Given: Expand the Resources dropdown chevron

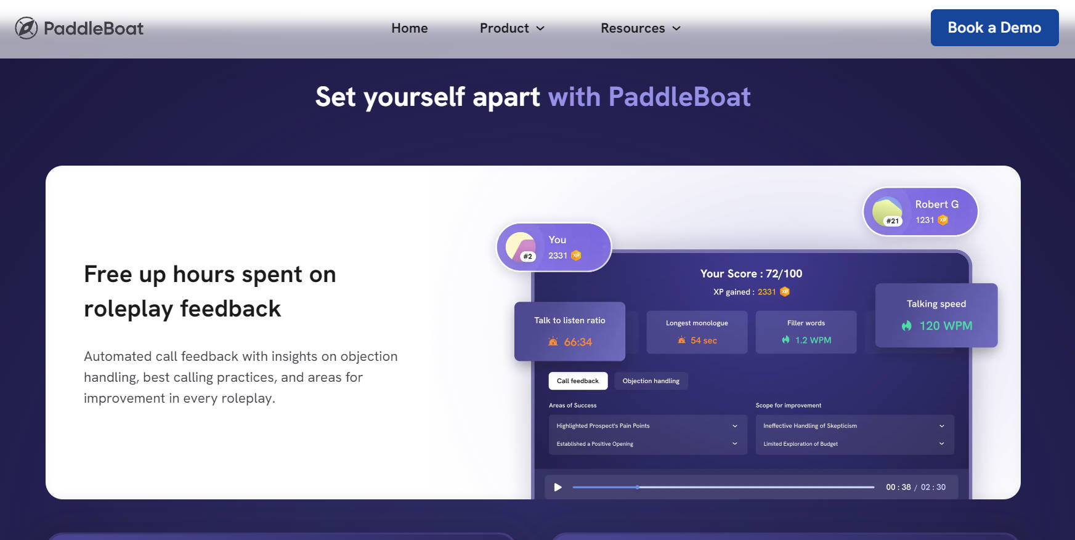Looking at the screenshot, I should pyautogui.click(x=676, y=28).
